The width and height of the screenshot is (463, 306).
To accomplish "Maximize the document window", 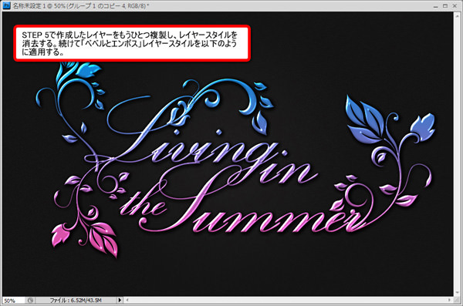I will [x=445, y=6].
